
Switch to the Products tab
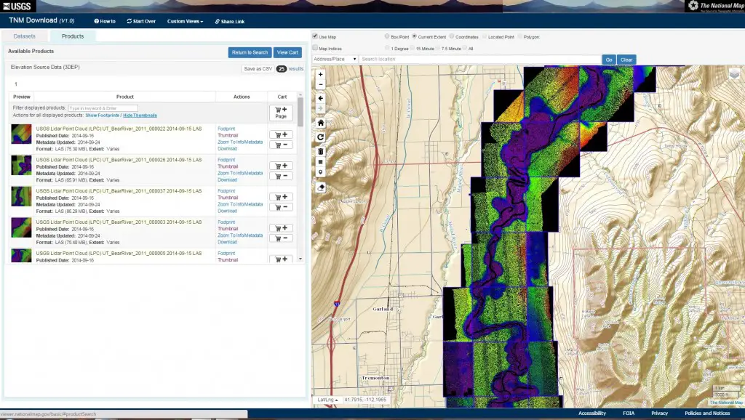(x=73, y=36)
